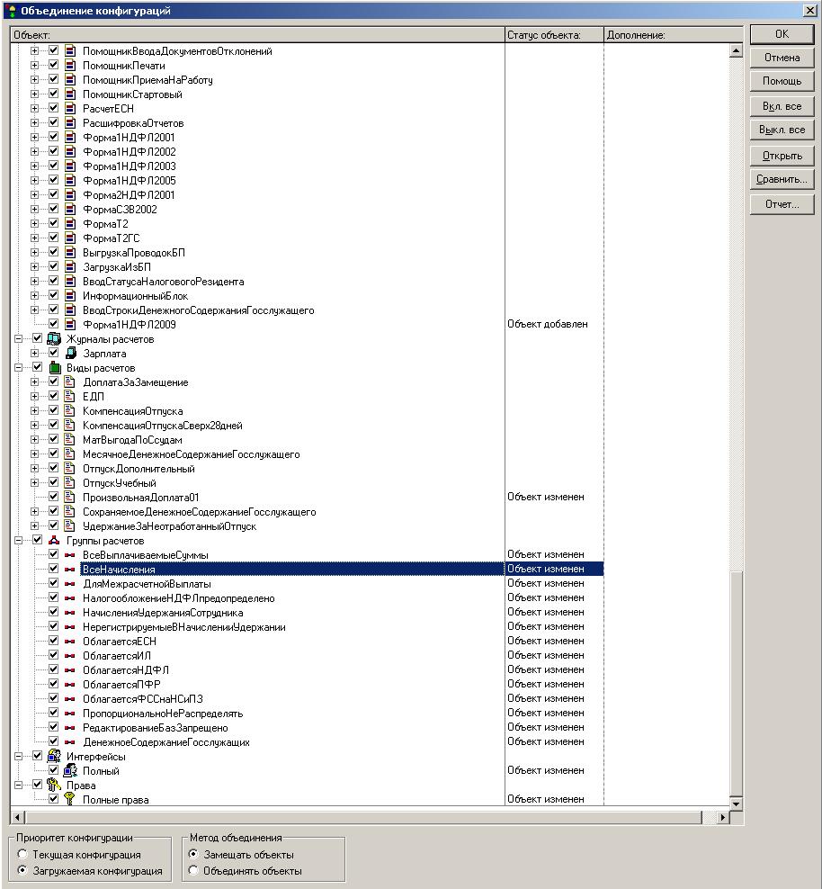Select Загружаемая конфигурация priority option
The height and width of the screenshot is (889, 822).
tap(22, 870)
